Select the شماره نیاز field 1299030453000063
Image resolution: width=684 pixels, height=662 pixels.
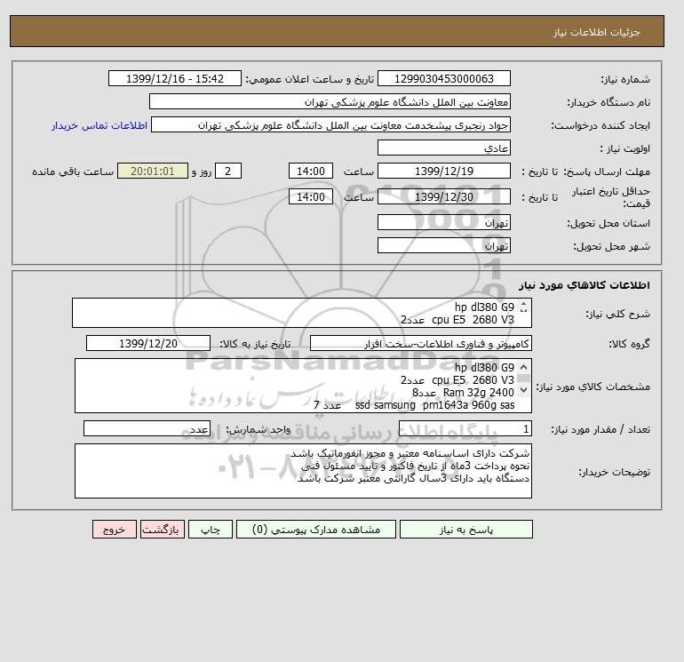tap(443, 78)
